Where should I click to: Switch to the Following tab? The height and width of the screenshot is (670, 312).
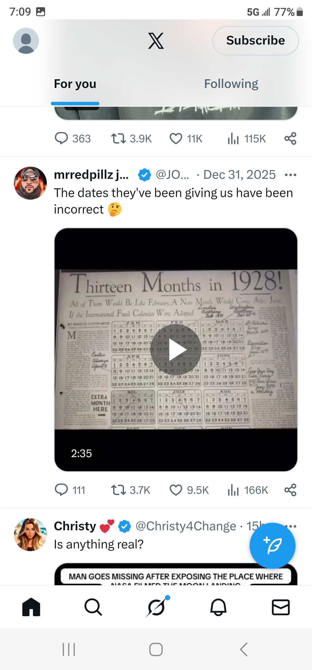tap(231, 84)
